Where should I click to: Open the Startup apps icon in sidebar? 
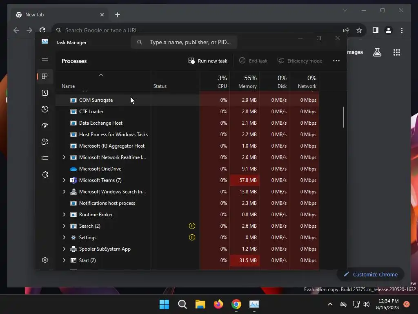[45, 125]
